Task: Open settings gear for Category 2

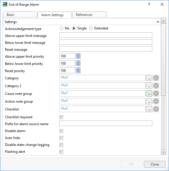Action: coord(156,86)
